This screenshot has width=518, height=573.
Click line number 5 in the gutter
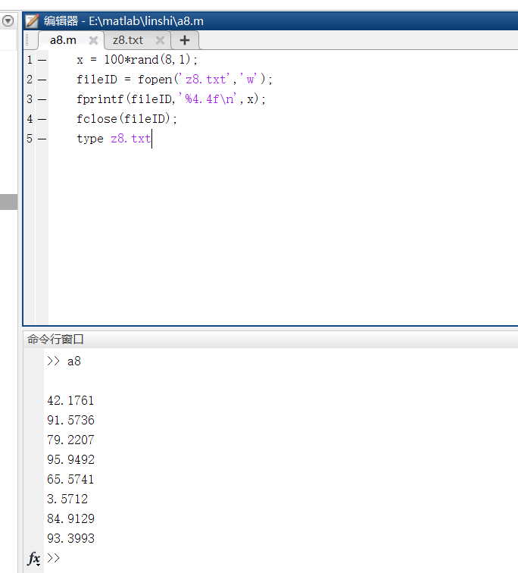point(30,139)
